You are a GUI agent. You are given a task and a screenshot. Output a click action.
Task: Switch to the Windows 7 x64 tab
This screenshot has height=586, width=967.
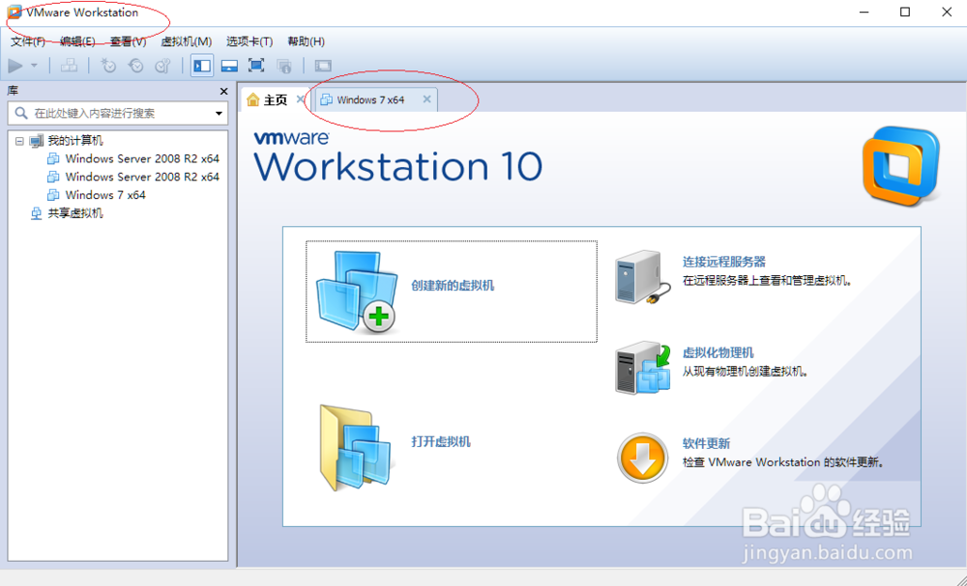[372, 98]
